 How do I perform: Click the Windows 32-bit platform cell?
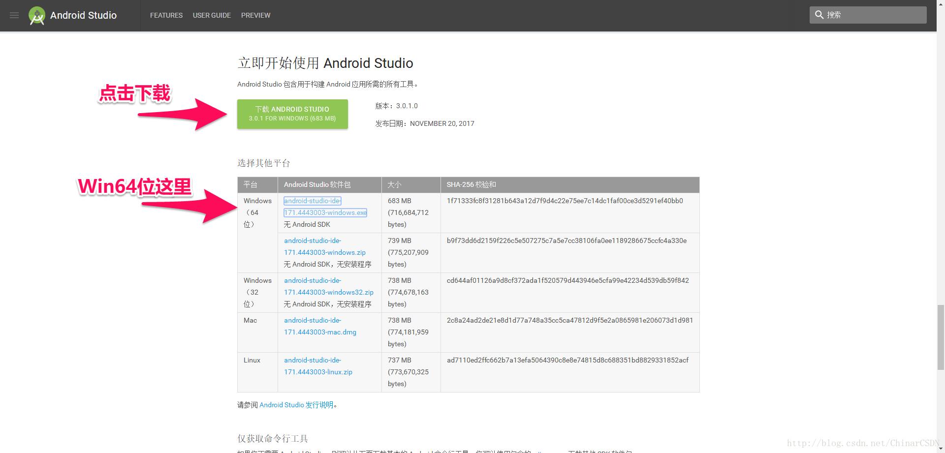[x=257, y=292]
